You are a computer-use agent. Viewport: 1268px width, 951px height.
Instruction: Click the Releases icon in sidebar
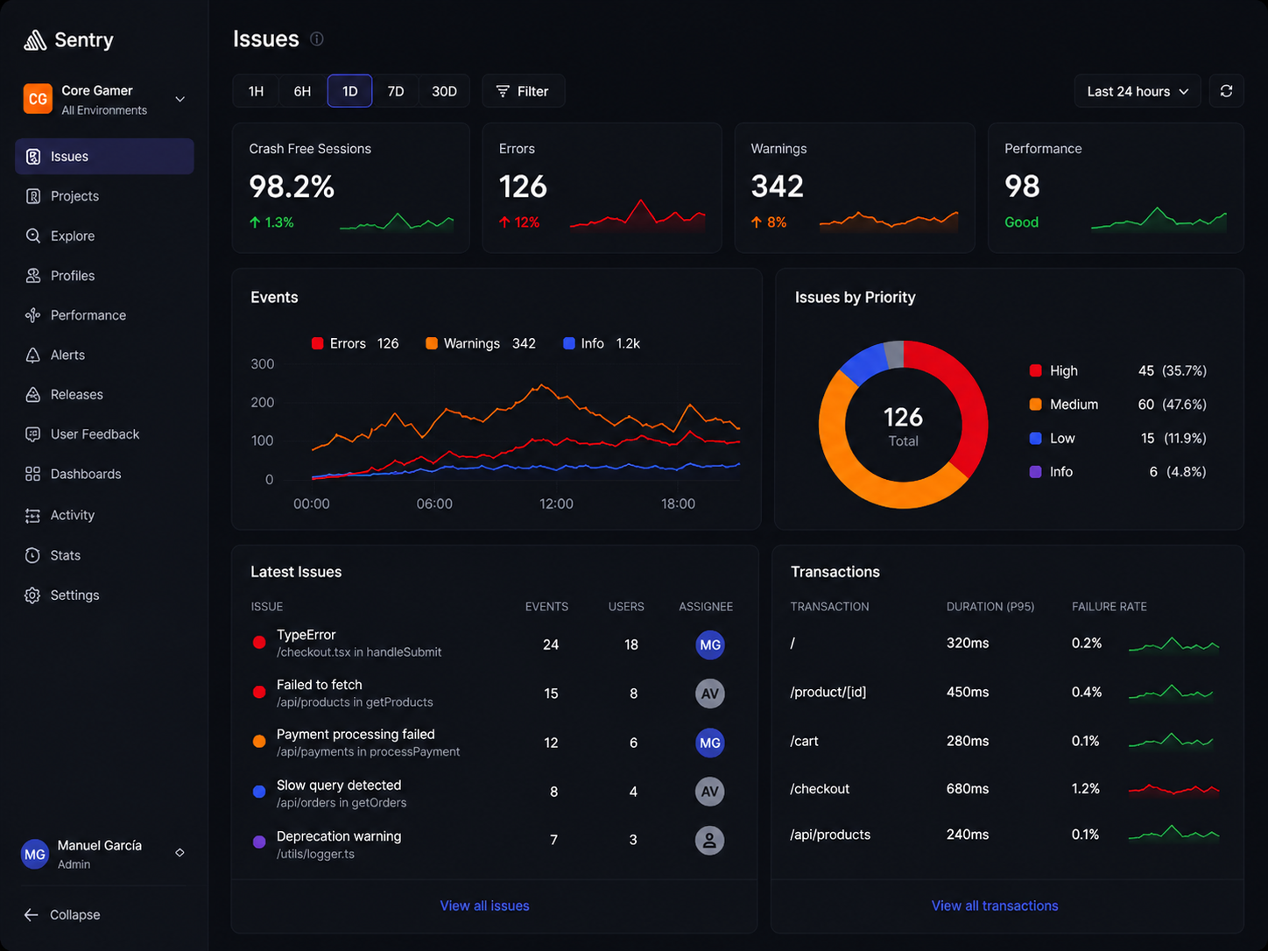pos(33,395)
